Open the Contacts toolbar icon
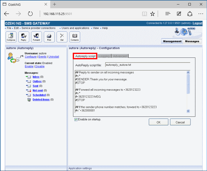 click(75, 37)
